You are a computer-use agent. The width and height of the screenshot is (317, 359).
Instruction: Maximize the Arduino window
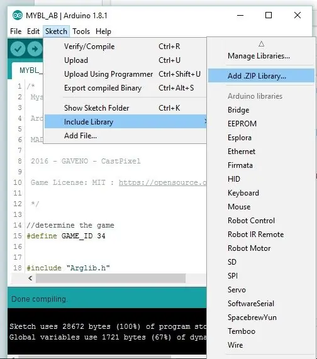269,15
